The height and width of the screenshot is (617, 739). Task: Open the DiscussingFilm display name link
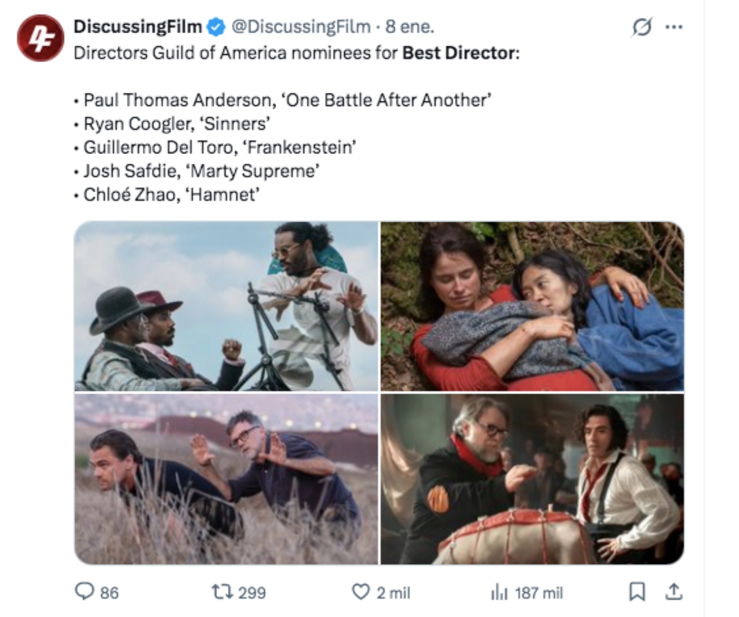137,26
